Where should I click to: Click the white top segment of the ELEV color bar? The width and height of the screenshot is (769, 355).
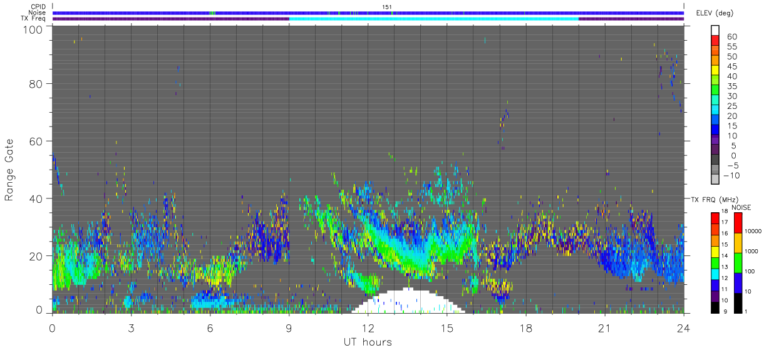point(715,31)
